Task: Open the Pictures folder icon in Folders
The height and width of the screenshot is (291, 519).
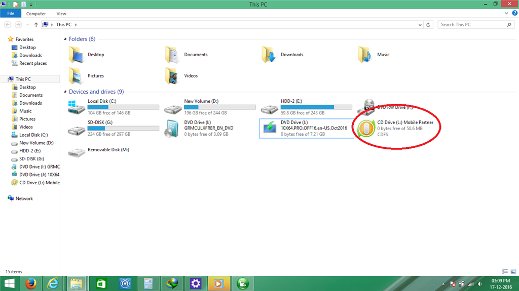Action: tap(76, 76)
